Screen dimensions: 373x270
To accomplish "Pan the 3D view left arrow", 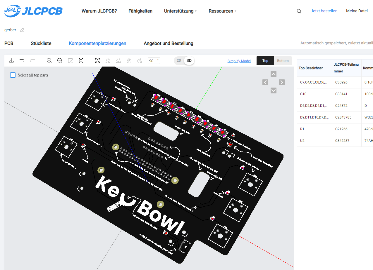I will click(x=265, y=82).
